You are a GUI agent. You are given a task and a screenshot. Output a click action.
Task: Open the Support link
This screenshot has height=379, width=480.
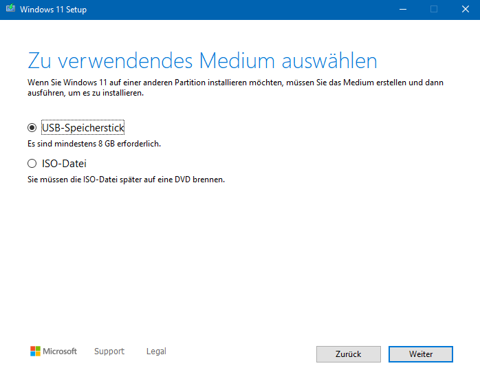pos(109,351)
